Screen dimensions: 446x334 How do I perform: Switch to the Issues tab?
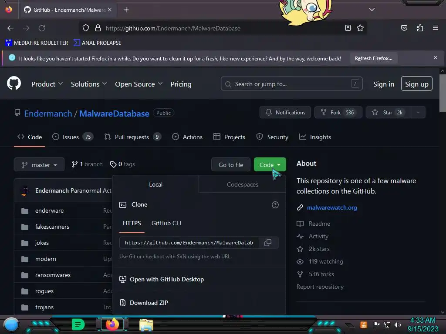point(73,137)
